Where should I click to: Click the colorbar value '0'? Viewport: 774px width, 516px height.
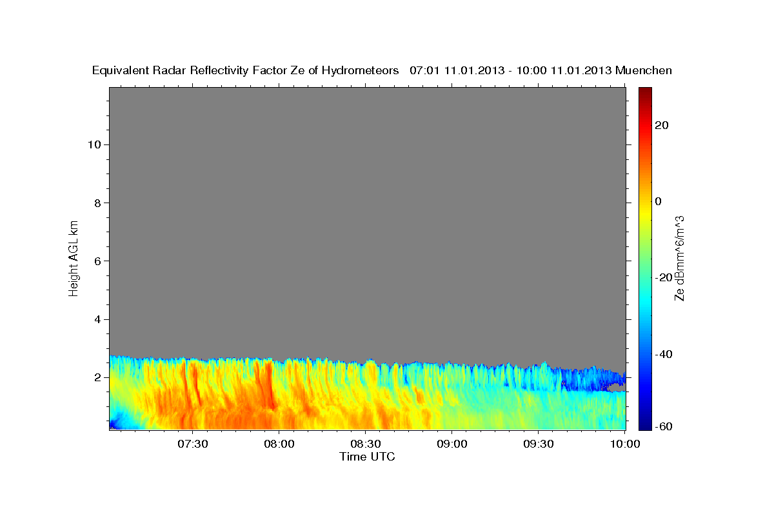659,201
